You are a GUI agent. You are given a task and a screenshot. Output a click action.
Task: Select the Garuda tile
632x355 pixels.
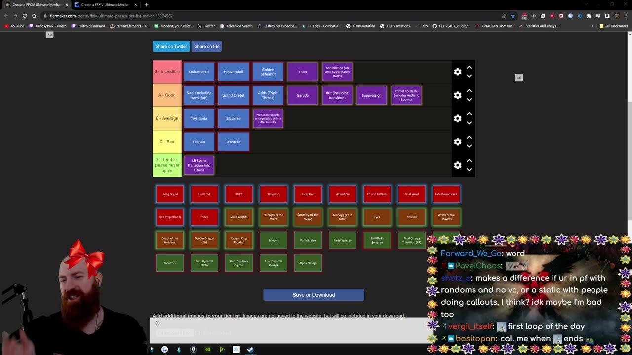[303, 95]
